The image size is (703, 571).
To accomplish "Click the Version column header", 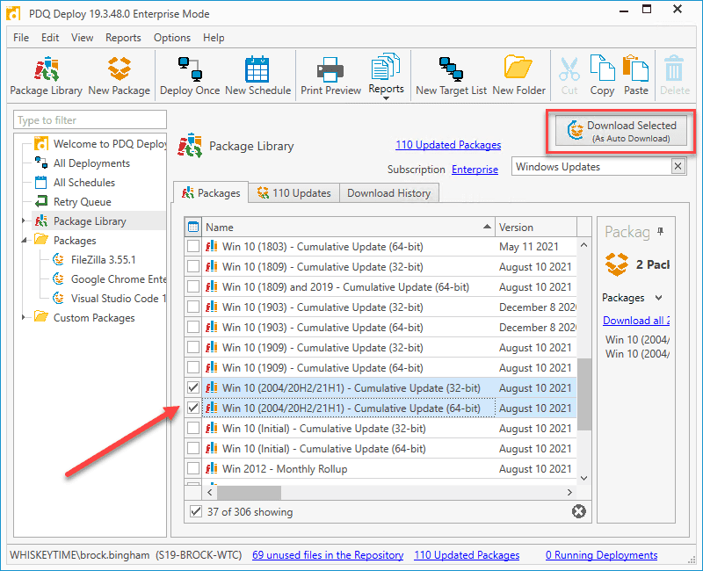I will (x=536, y=228).
